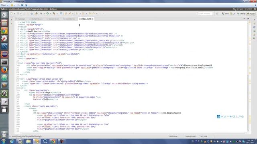
Task: Open File Explorer from Windows taskbar
Action: coord(29,141)
